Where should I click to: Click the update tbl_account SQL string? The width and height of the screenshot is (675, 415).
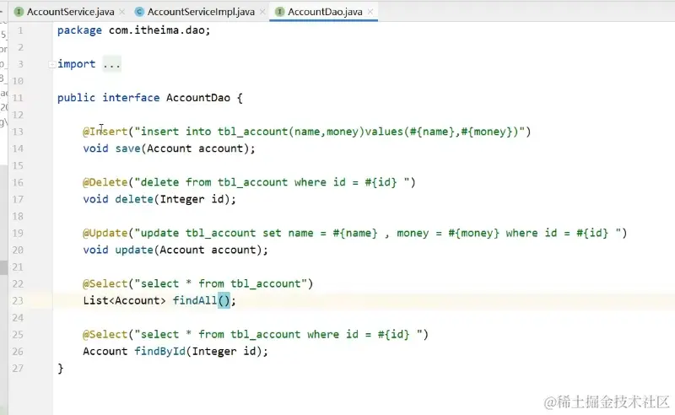(x=377, y=233)
